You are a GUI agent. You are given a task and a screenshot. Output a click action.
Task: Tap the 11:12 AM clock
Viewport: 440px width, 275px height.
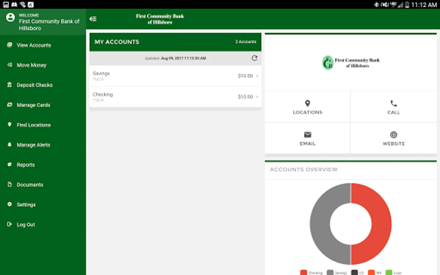[x=424, y=5]
